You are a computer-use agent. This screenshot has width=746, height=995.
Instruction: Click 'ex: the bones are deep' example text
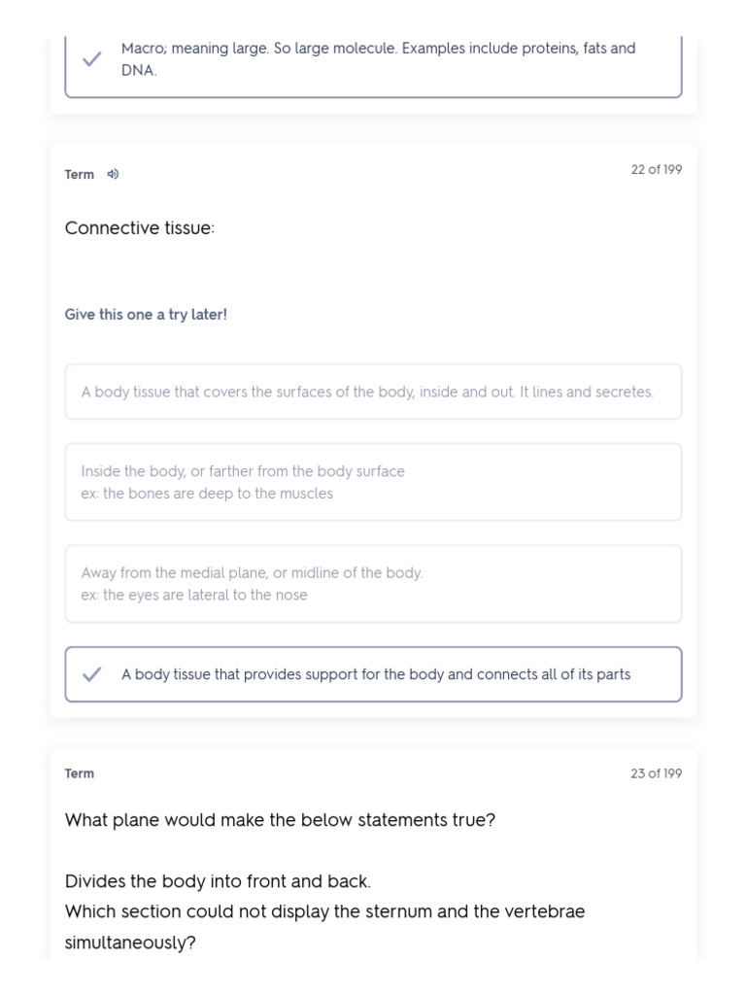pyautogui.click(x=207, y=494)
